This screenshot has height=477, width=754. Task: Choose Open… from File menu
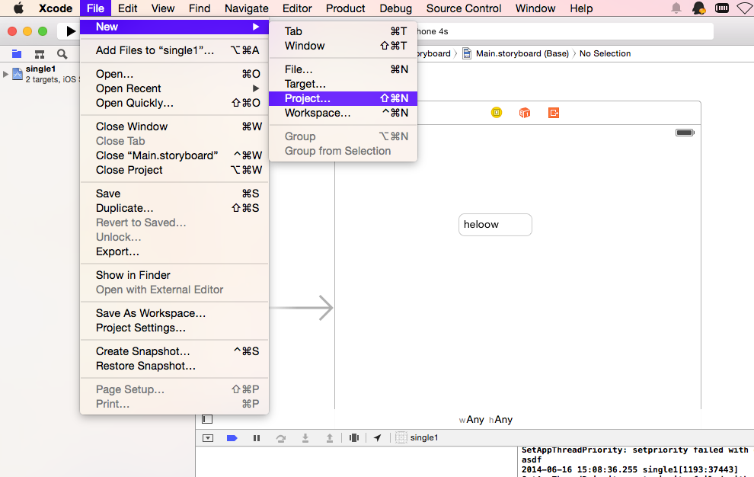coord(174,74)
